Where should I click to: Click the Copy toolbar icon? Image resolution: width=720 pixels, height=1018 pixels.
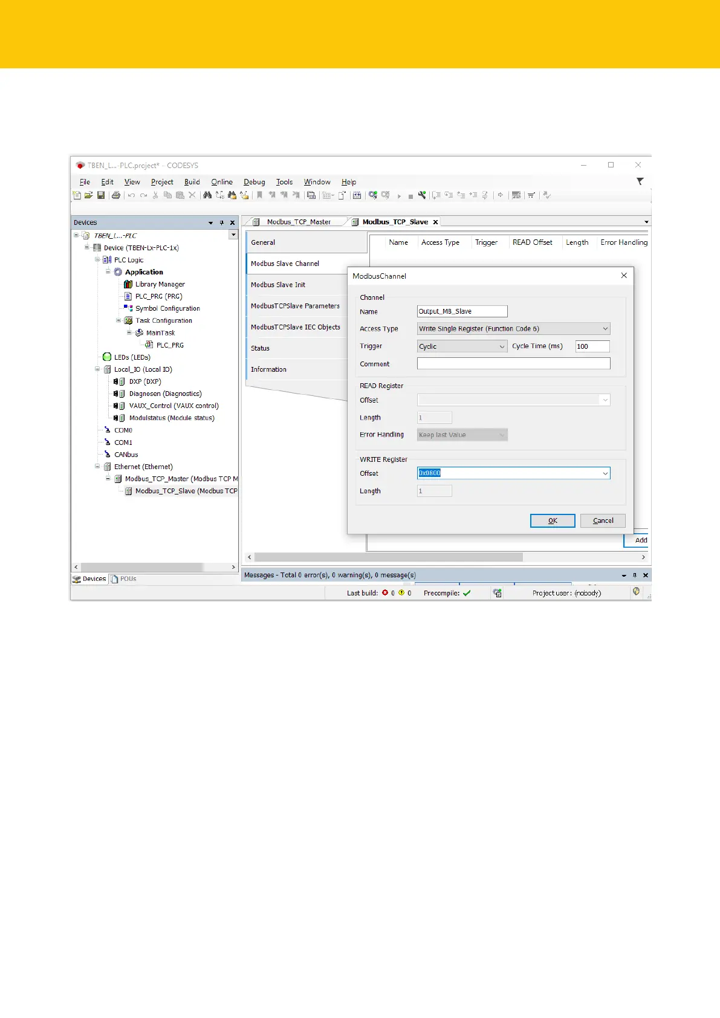click(167, 195)
